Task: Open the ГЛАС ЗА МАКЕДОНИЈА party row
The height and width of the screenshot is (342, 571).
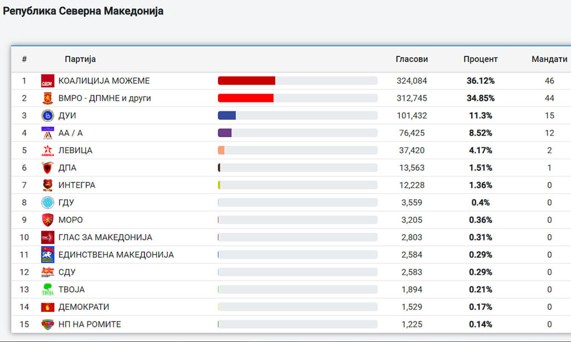Action: [105, 237]
